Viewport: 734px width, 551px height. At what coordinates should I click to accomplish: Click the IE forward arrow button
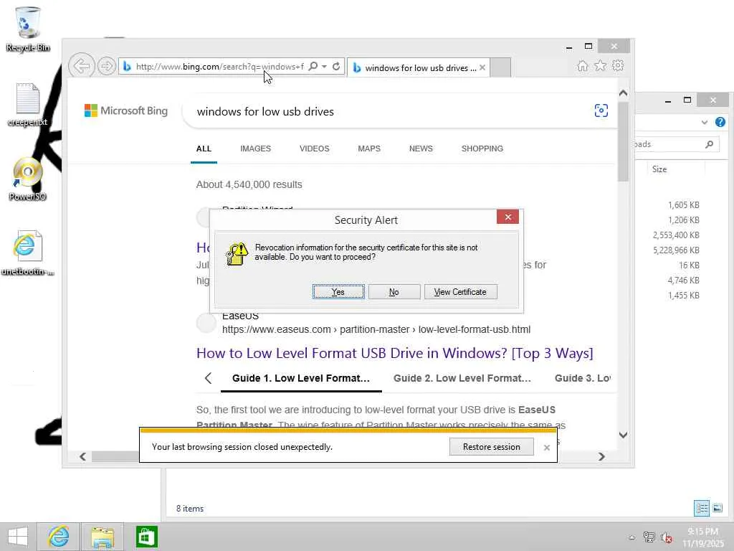coord(107,66)
